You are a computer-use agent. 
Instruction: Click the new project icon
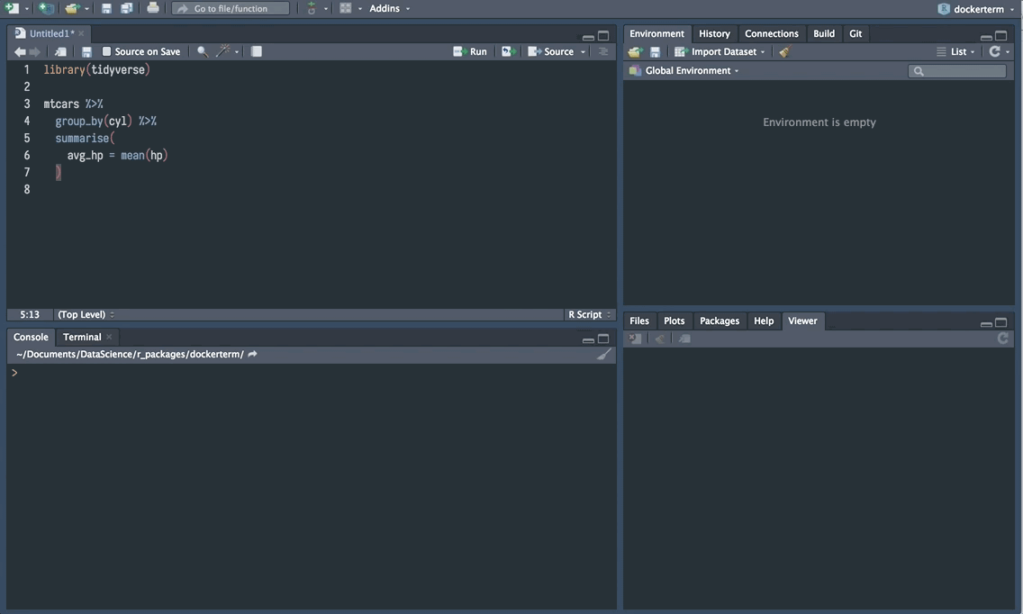[x=46, y=8]
